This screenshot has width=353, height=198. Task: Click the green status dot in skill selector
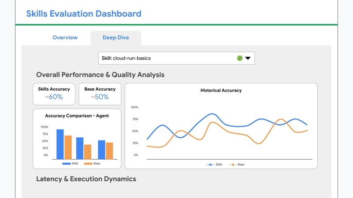tap(240, 58)
